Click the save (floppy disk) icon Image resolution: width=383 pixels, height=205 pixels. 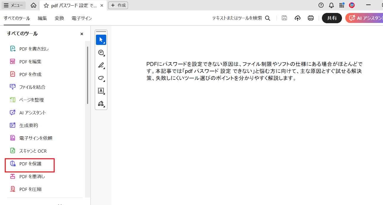pyautogui.click(x=284, y=18)
